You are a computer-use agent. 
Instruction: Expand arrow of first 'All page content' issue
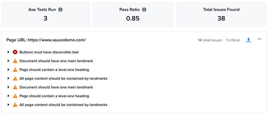(9, 78)
